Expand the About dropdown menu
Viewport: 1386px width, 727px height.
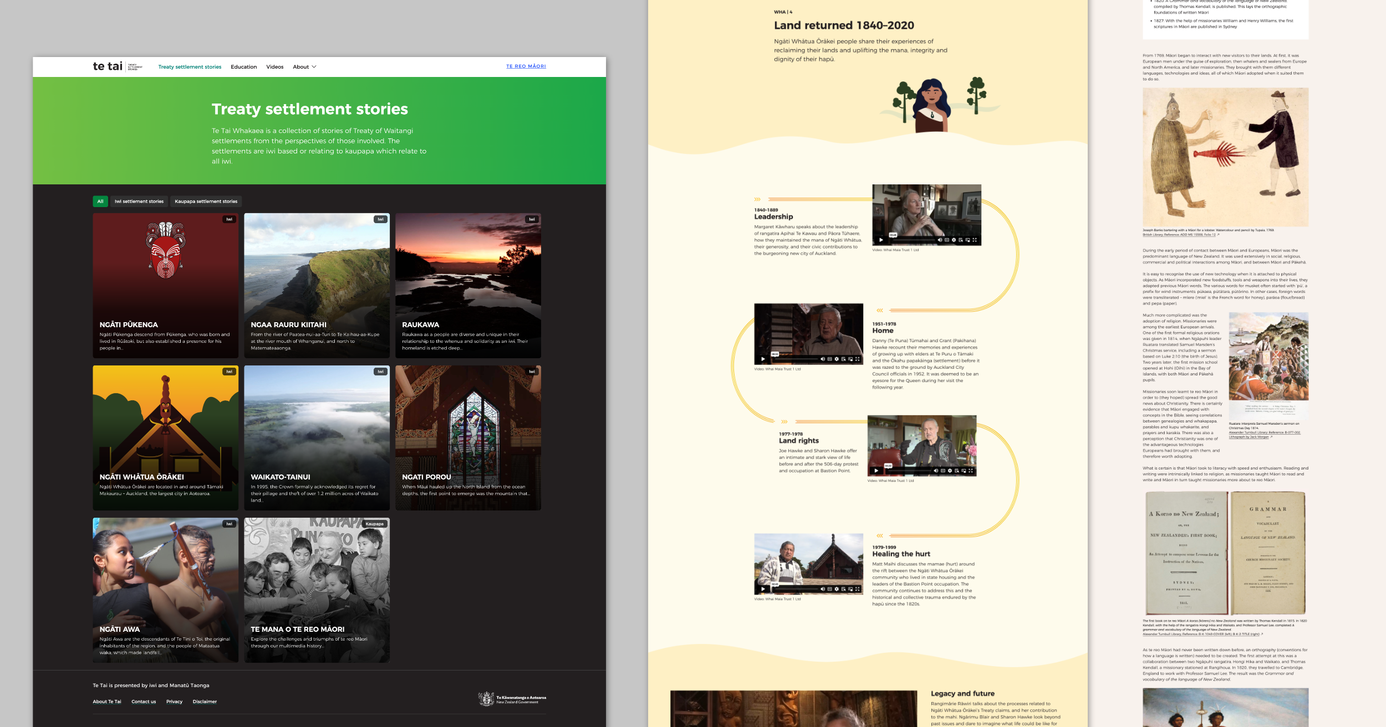304,67
